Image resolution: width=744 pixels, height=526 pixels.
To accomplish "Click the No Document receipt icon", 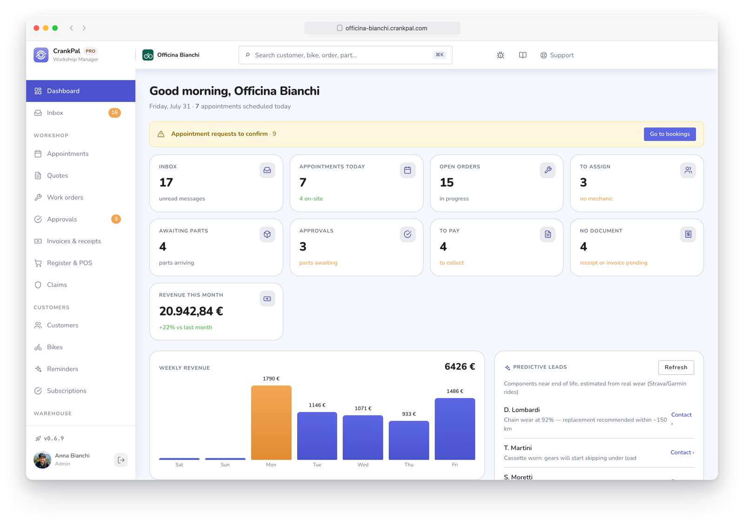I will (x=688, y=234).
